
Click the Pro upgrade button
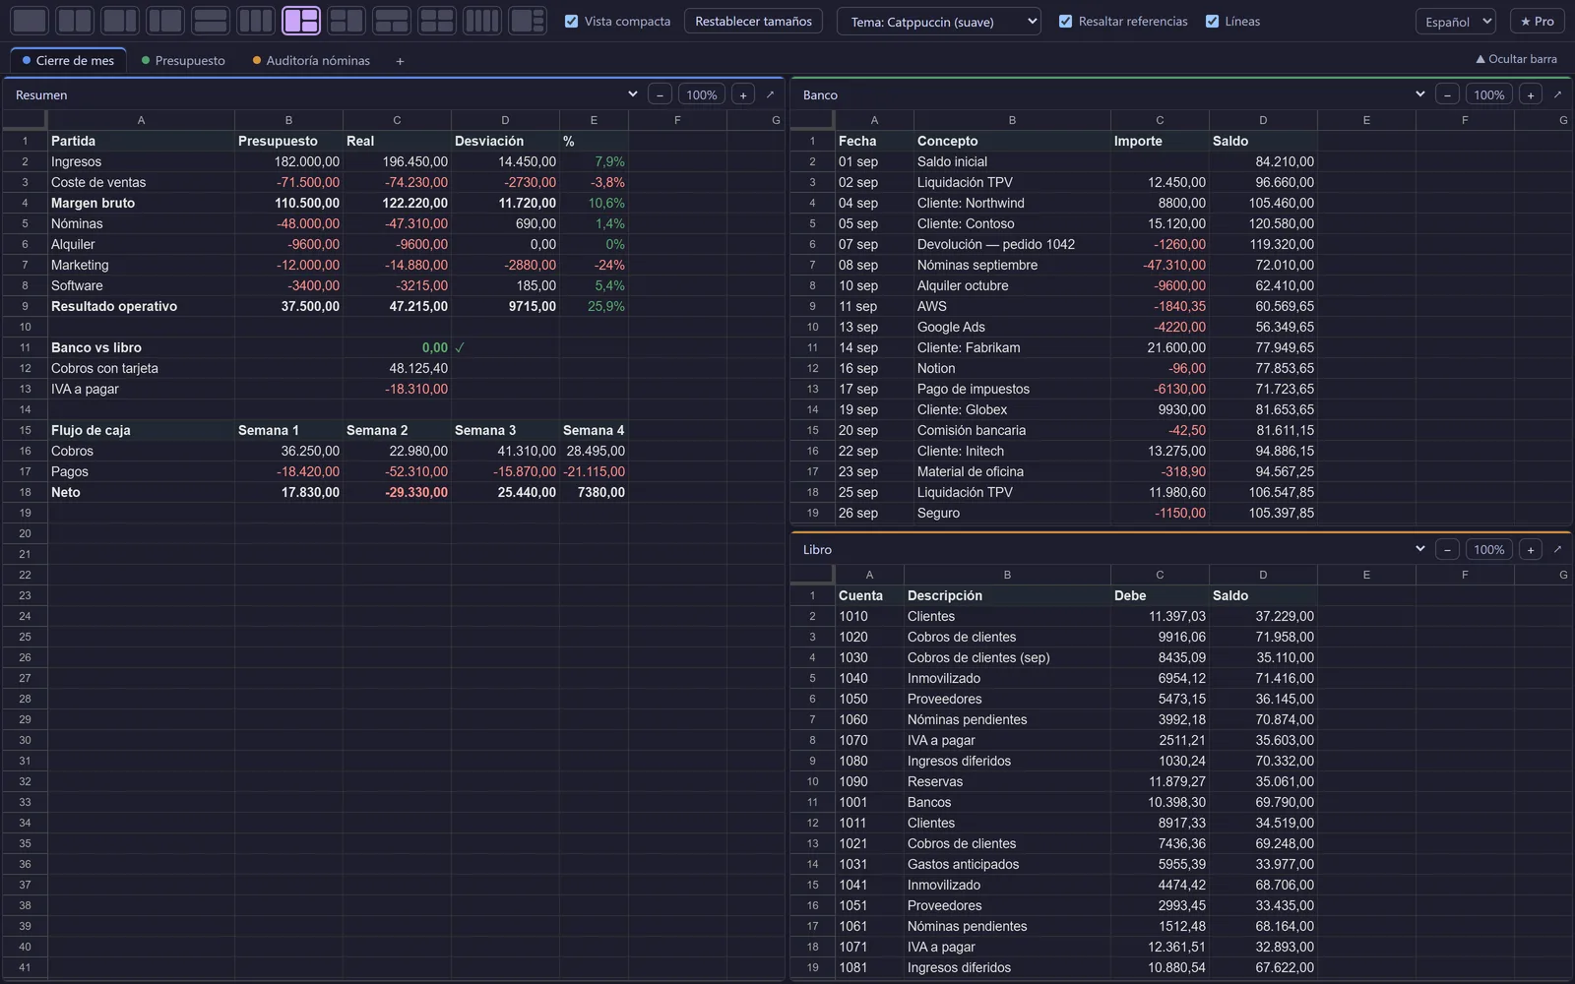point(1538,21)
